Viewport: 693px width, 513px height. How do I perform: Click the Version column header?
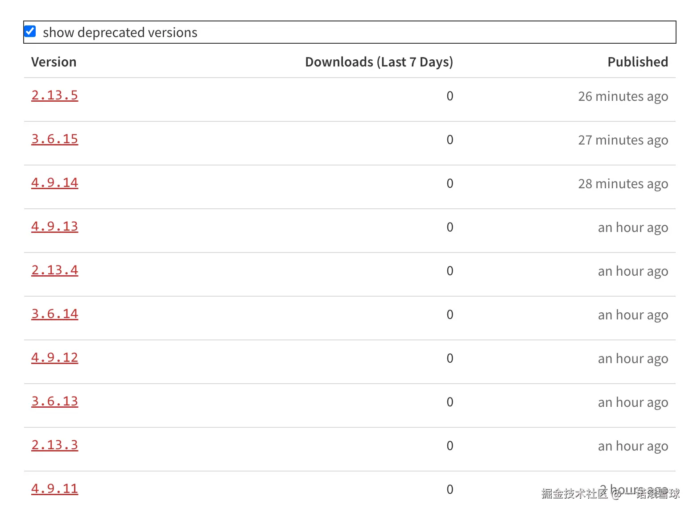pyautogui.click(x=54, y=62)
